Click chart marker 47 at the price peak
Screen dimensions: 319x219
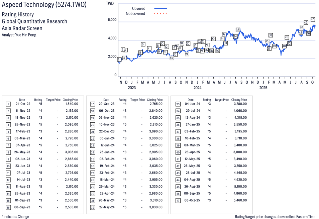pos(313,19)
